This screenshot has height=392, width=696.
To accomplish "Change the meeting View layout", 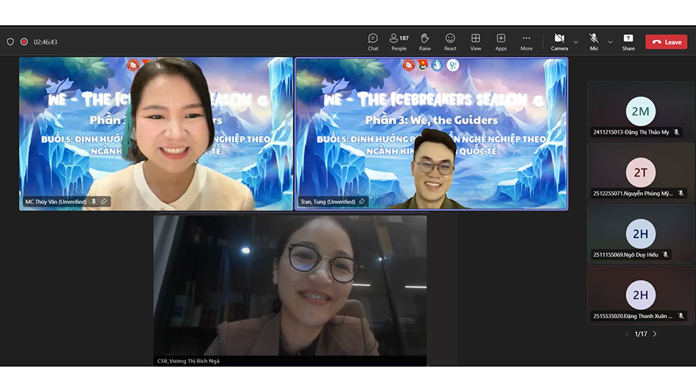I will 475,42.
